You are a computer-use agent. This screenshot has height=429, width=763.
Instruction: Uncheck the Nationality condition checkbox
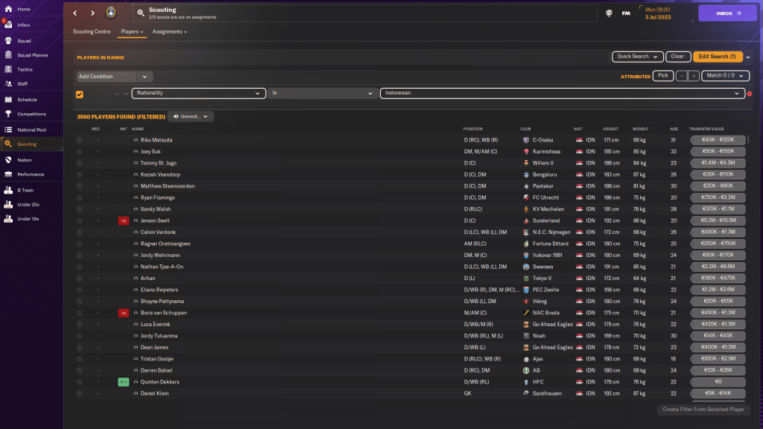[80, 94]
